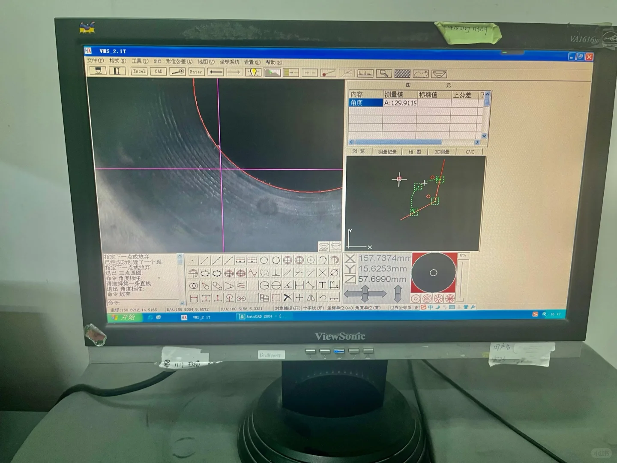Select the dashed rectangle selection tool
Viewport: 617px width, 463px height.
coord(276,298)
